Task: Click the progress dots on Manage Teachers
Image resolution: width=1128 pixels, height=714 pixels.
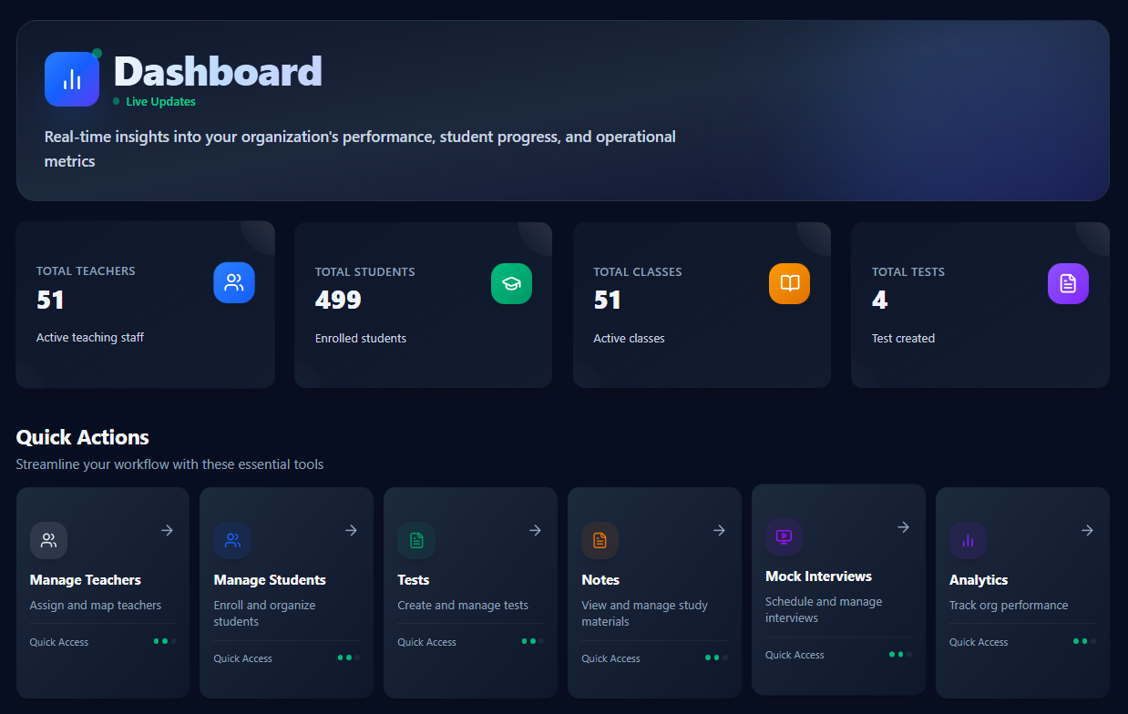Action: (163, 641)
